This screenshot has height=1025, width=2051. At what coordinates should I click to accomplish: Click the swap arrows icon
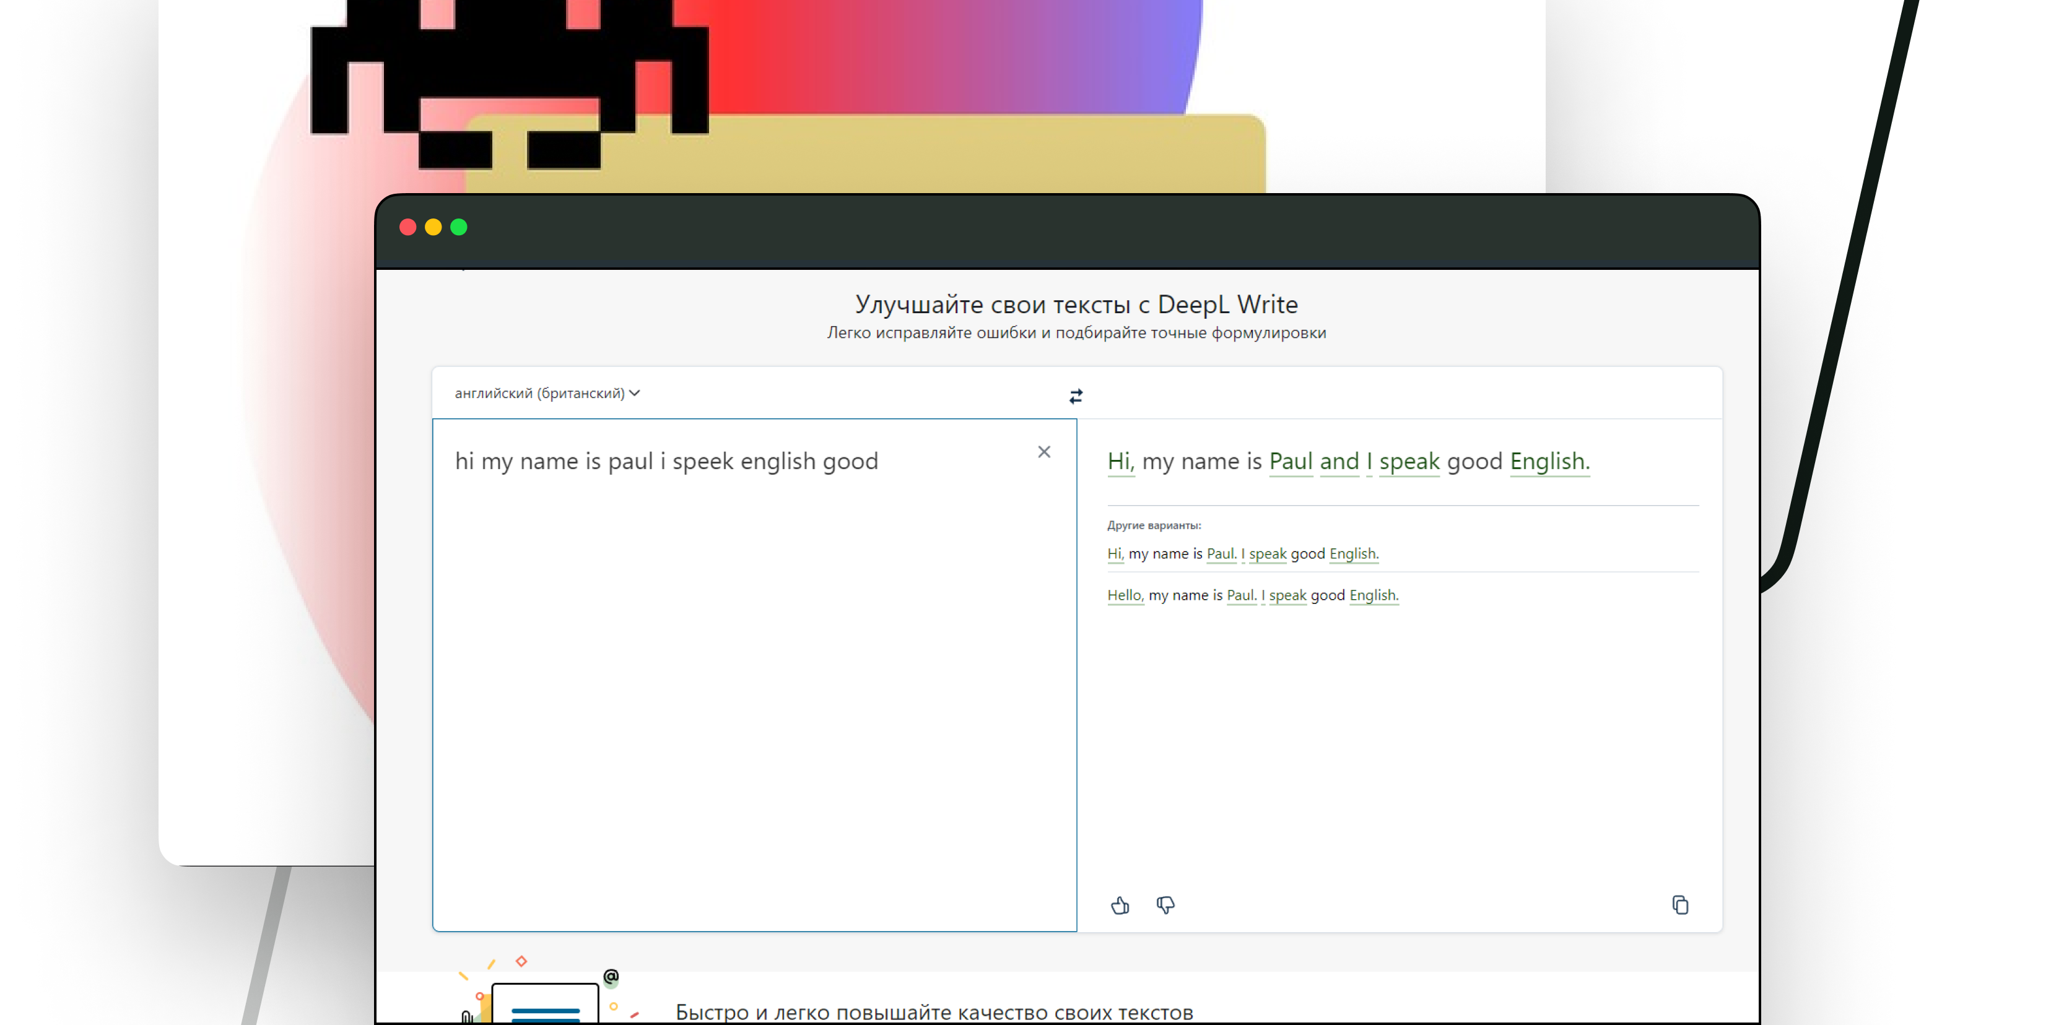coord(1076,396)
